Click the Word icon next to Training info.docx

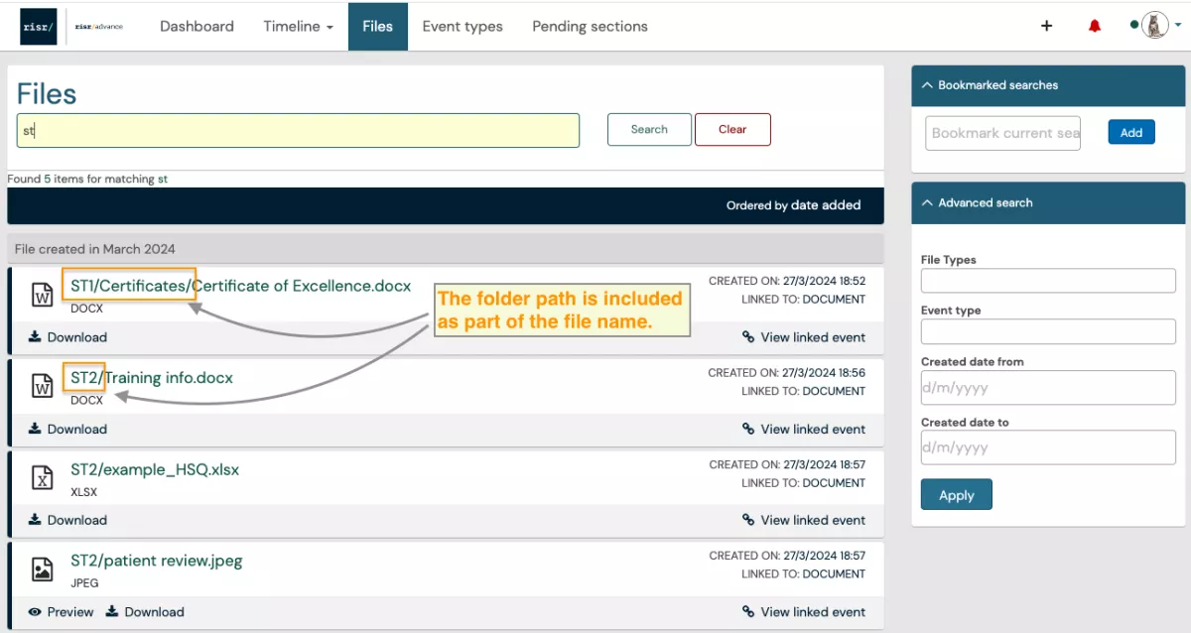point(41,387)
